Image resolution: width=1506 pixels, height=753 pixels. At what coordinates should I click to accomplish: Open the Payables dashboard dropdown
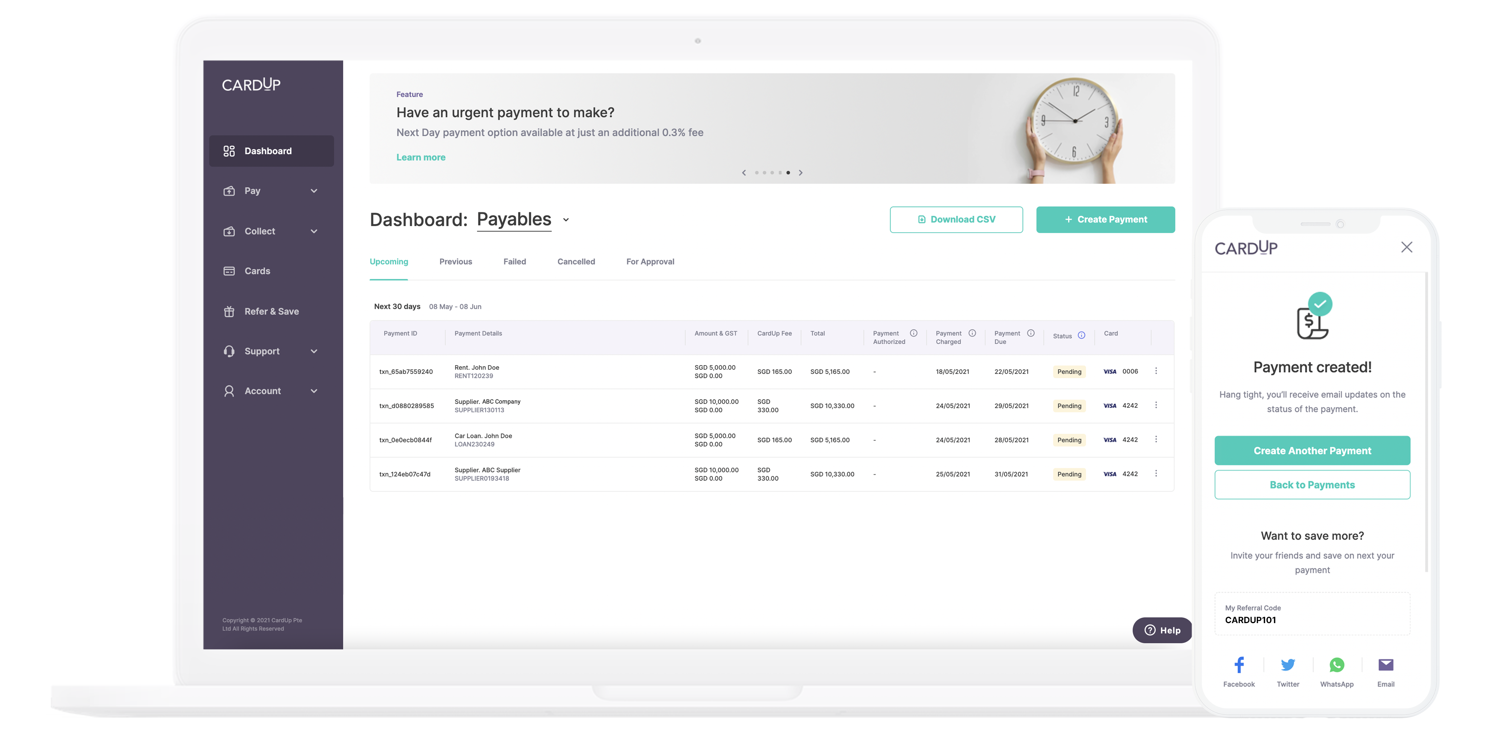[566, 220]
